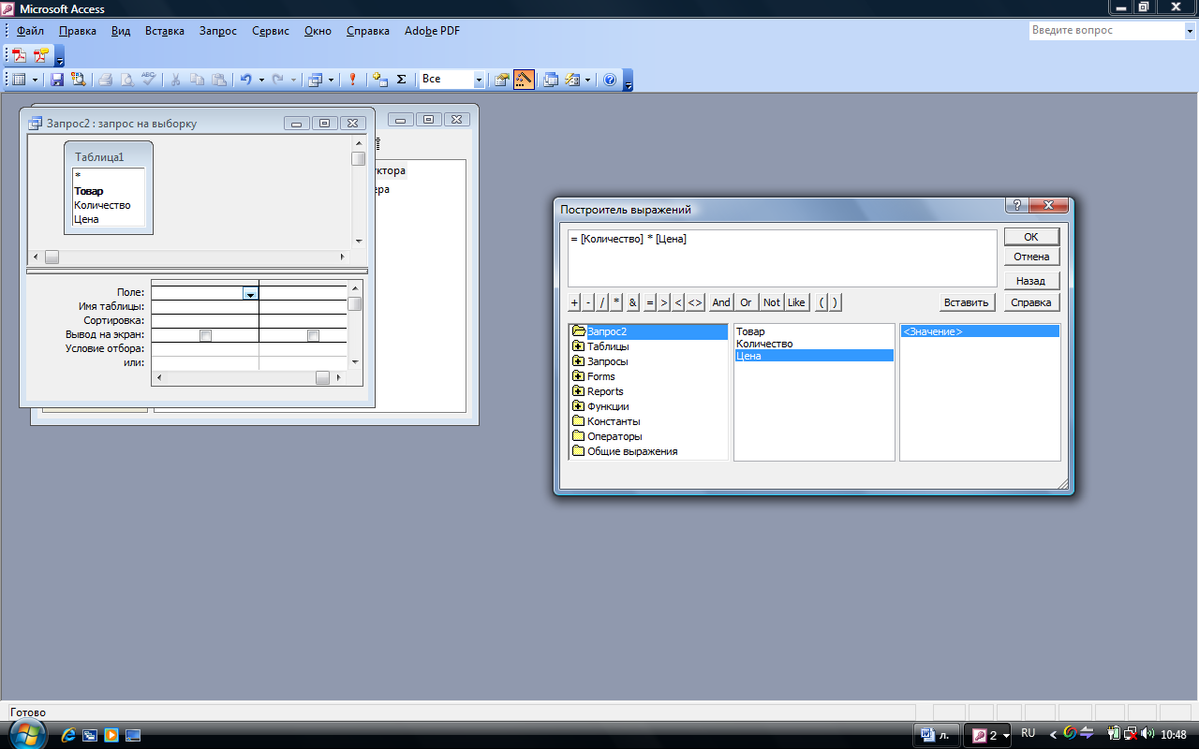
Task: Click the power battery tray icon
Action: tap(1115, 734)
